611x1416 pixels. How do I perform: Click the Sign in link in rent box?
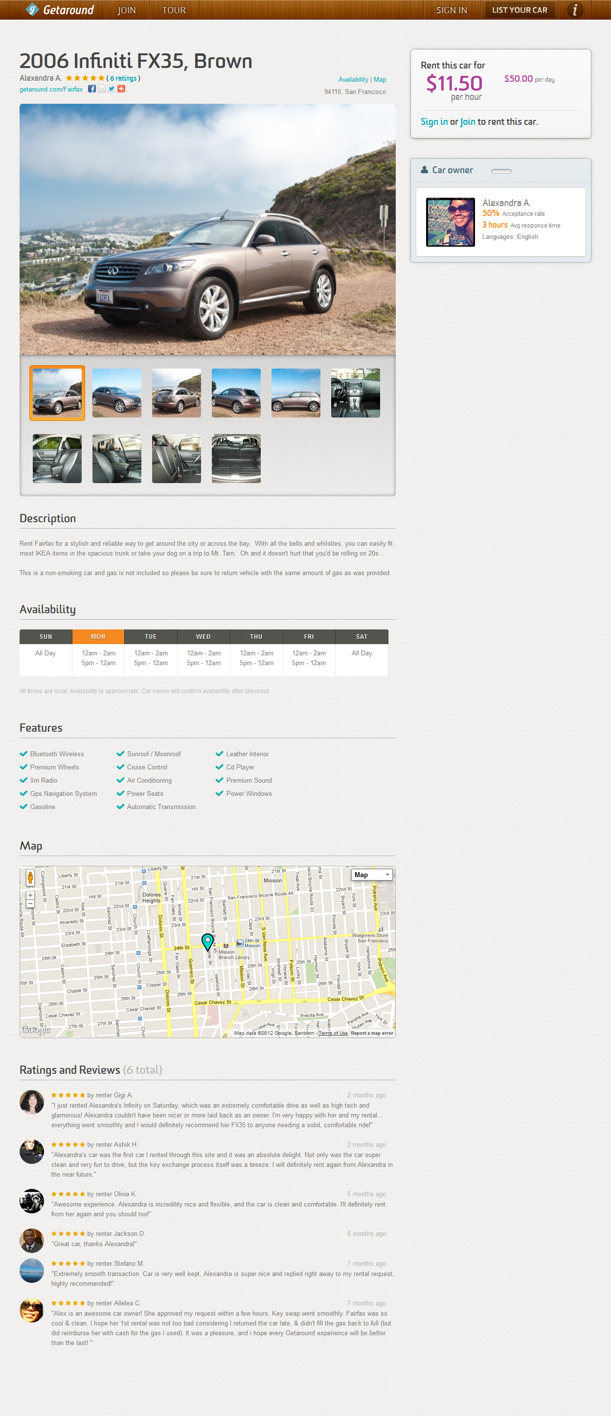pyautogui.click(x=434, y=121)
